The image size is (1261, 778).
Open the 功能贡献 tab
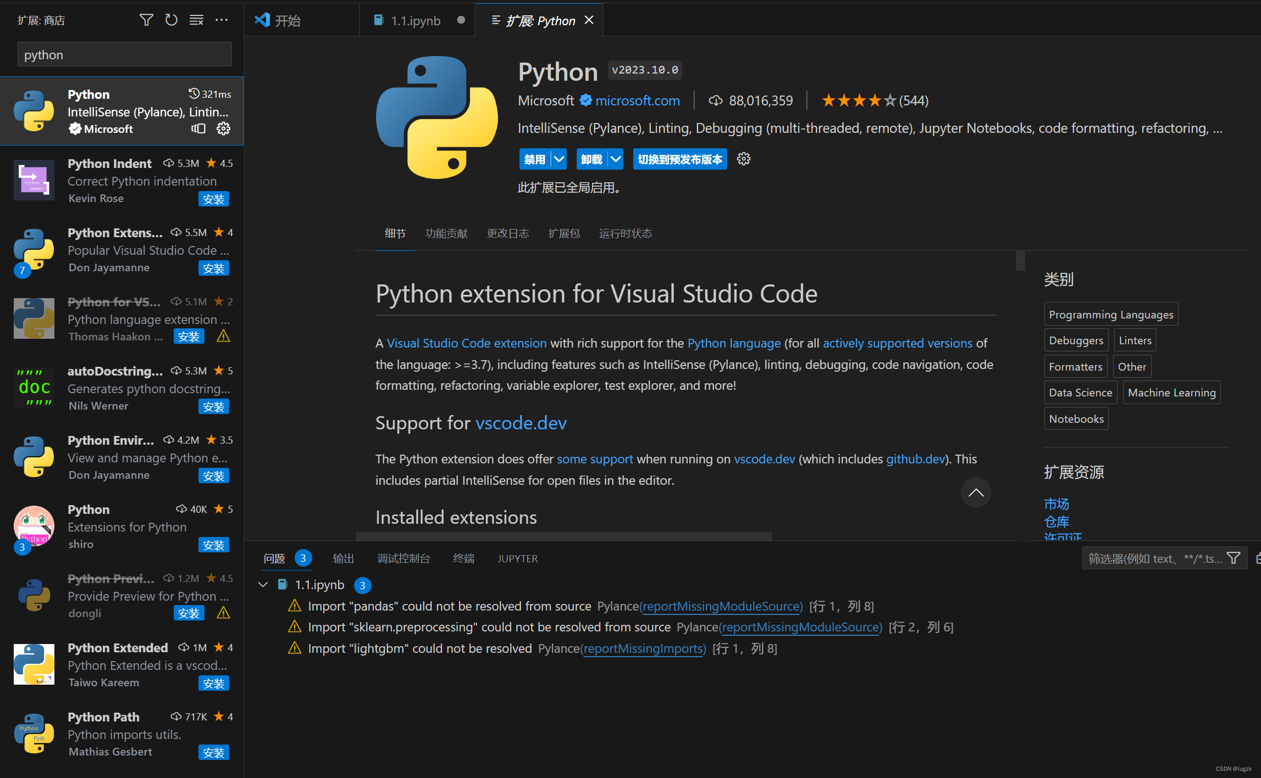446,233
